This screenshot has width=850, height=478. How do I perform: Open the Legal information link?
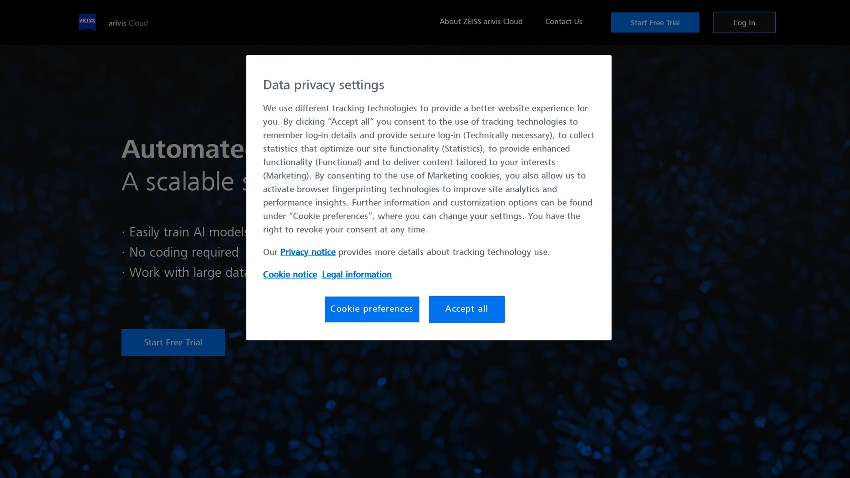pos(357,275)
